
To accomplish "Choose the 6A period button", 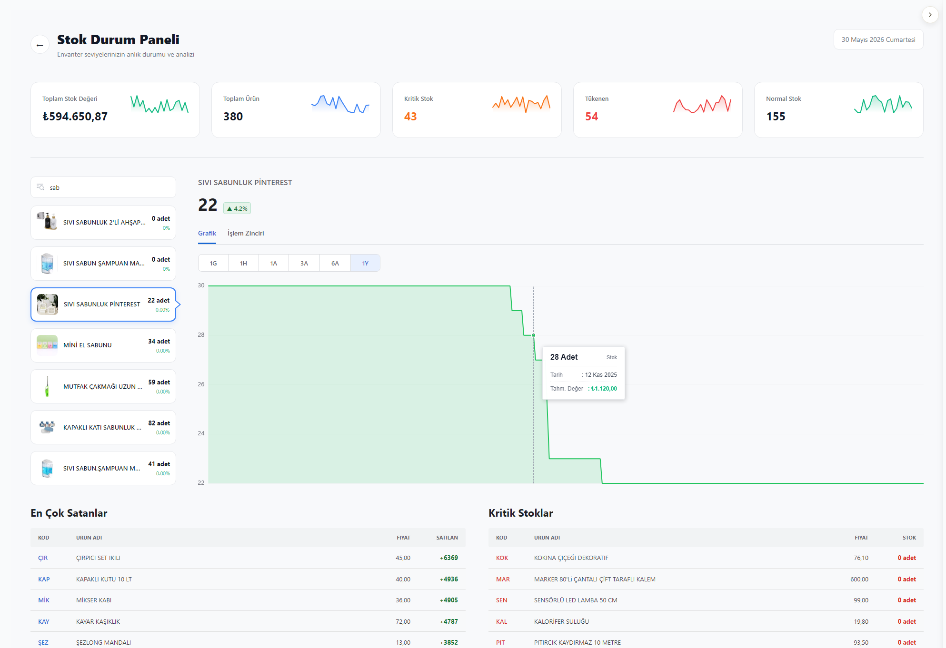I will (x=335, y=263).
